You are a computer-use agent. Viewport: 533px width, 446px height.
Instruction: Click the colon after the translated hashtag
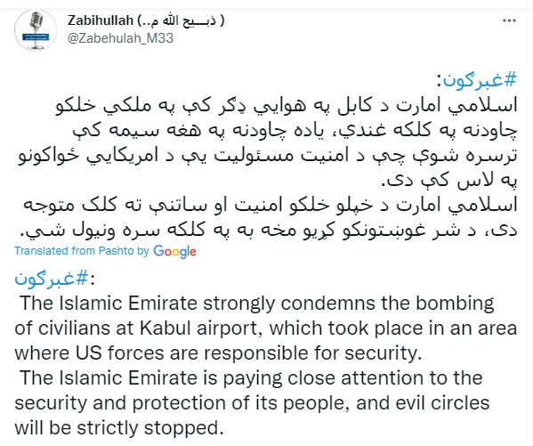(x=92, y=280)
